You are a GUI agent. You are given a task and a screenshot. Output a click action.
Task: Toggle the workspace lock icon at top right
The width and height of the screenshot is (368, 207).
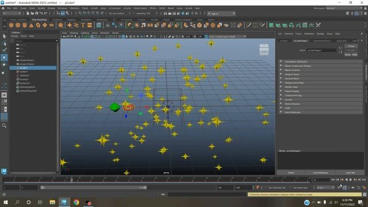point(366,8)
